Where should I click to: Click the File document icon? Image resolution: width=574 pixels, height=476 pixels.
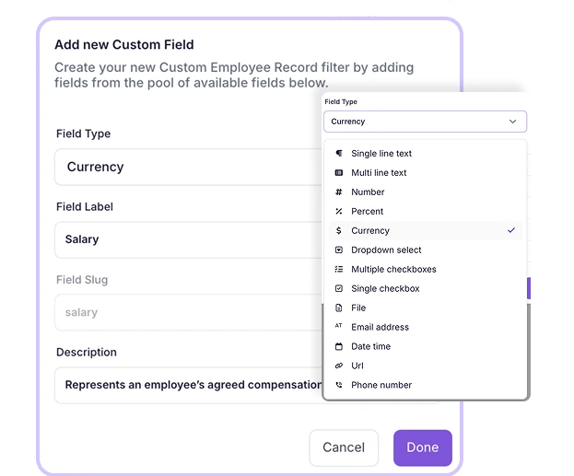coord(339,308)
